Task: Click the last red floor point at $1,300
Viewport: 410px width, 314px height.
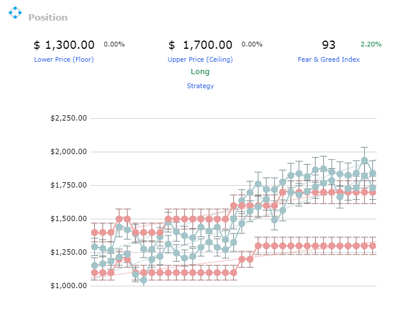Action: [373, 246]
